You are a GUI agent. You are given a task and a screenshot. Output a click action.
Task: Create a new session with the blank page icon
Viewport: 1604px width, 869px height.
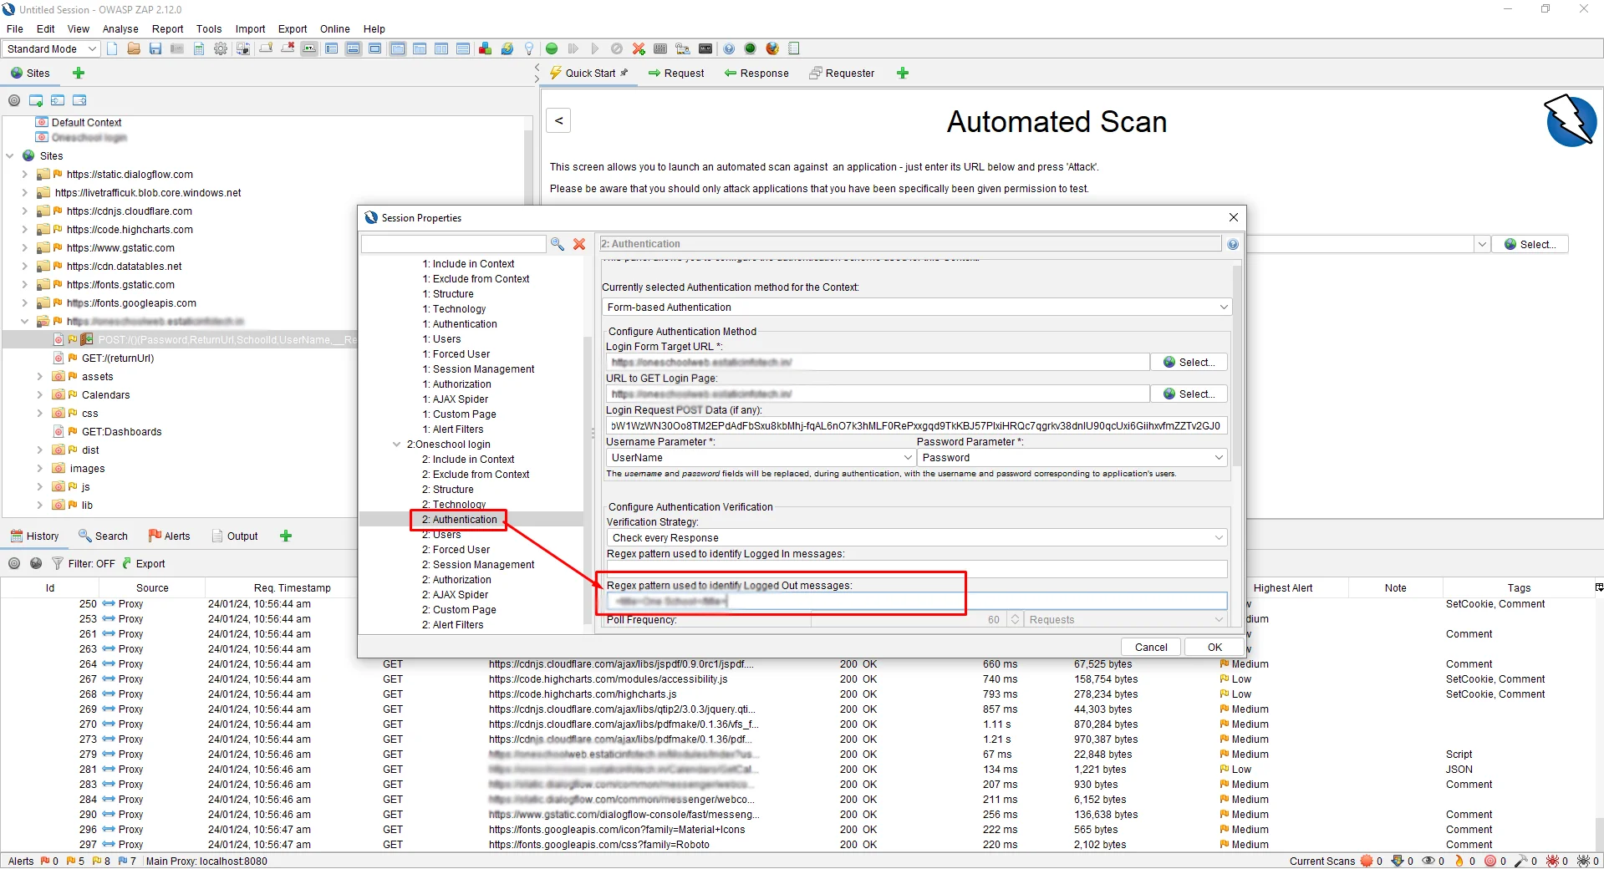coord(111,48)
